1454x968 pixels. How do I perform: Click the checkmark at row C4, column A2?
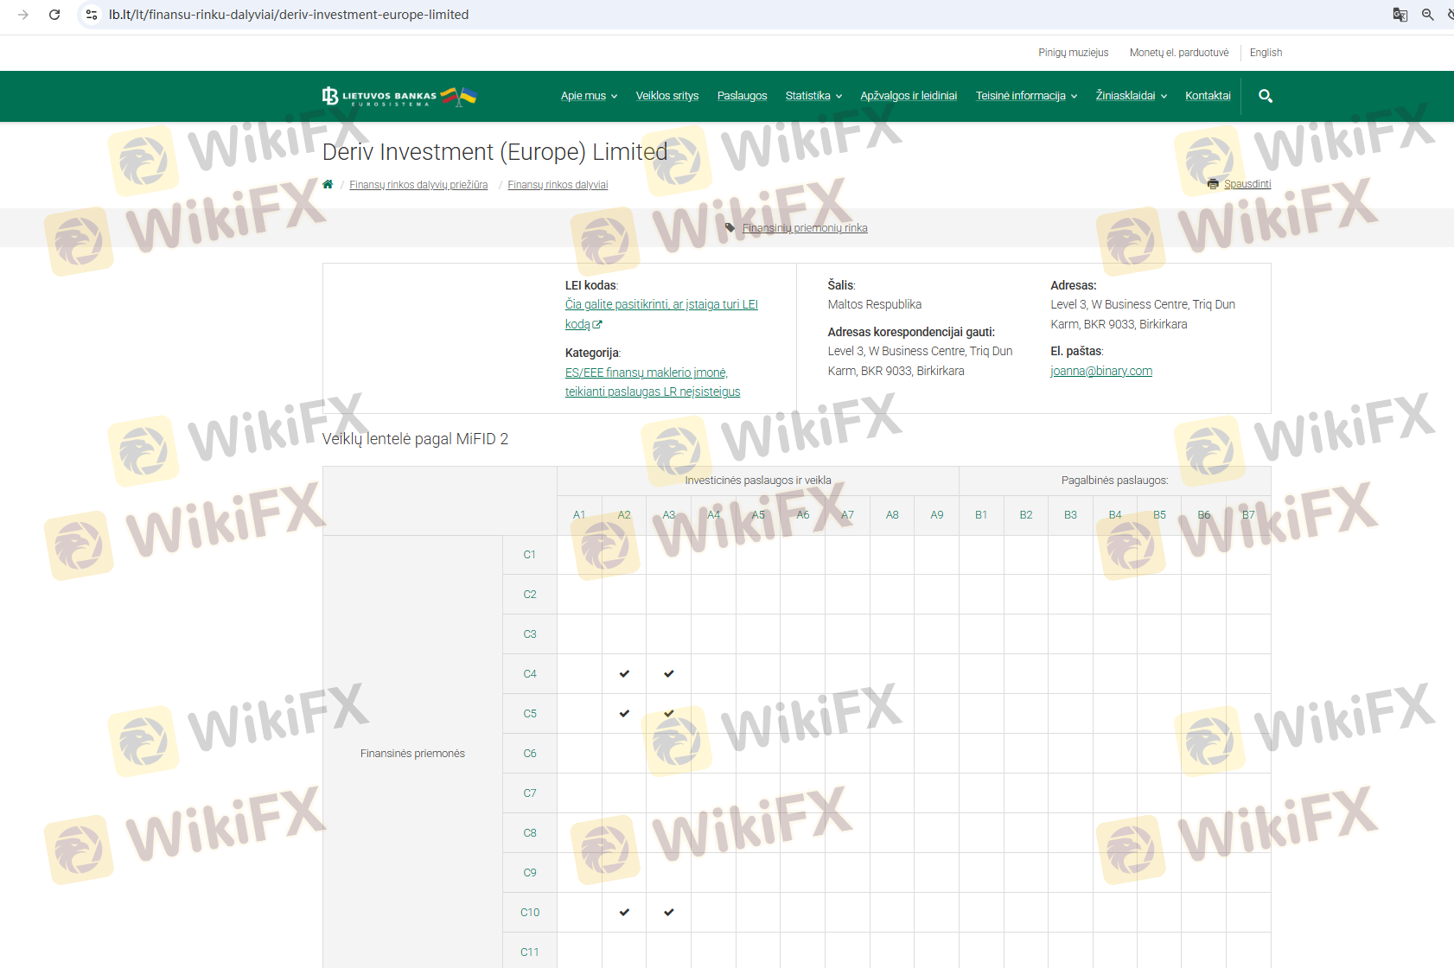pyautogui.click(x=624, y=673)
